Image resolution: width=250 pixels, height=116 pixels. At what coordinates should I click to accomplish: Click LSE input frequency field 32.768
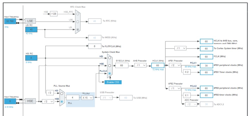[10, 21]
